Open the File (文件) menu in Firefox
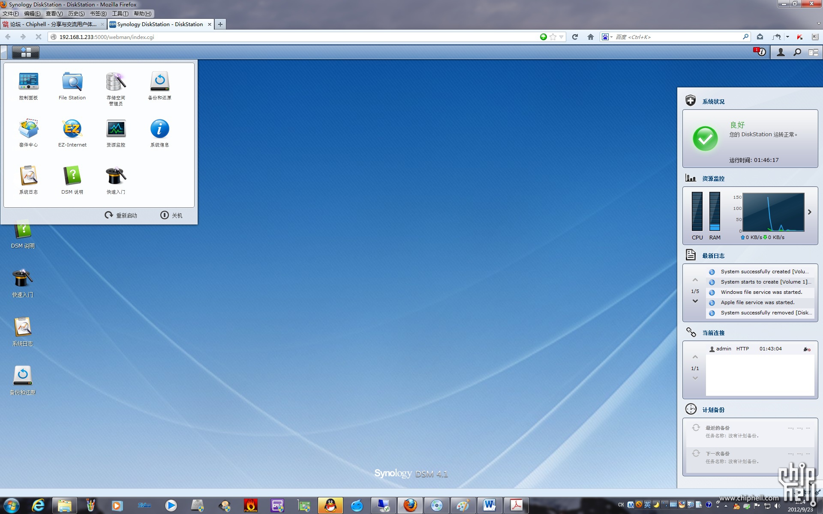The width and height of the screenshot is (823, 514). point(10,14)
